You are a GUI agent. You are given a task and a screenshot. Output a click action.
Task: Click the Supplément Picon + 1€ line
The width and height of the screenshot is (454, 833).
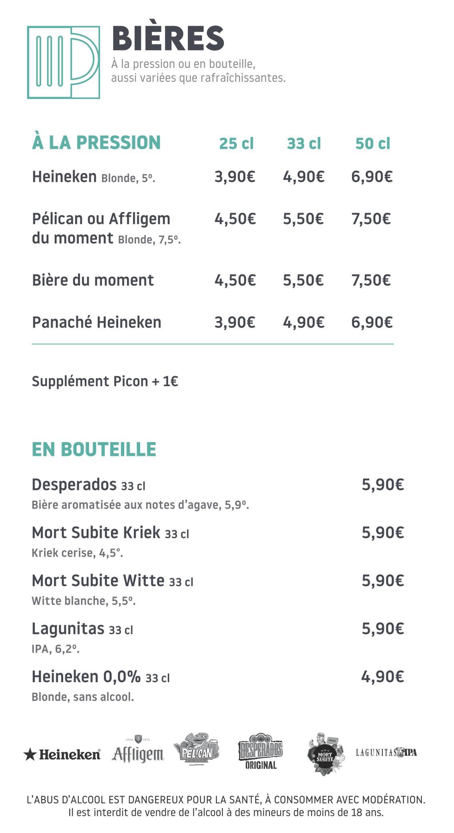[x=105, y=381]
